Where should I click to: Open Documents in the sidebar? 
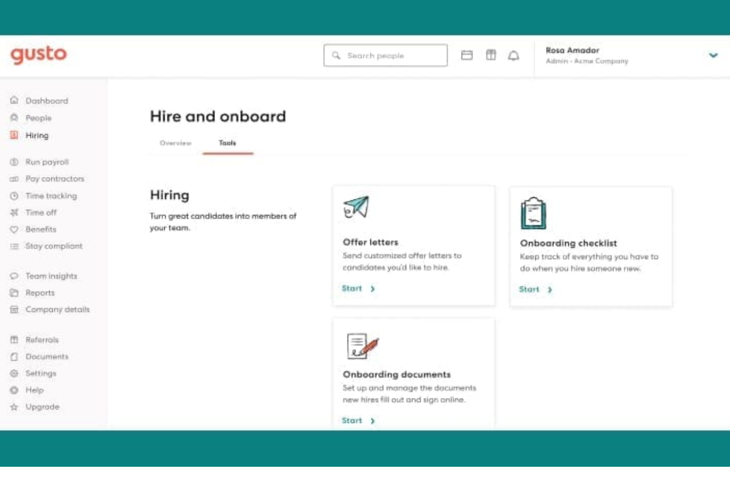coord(47,356)
